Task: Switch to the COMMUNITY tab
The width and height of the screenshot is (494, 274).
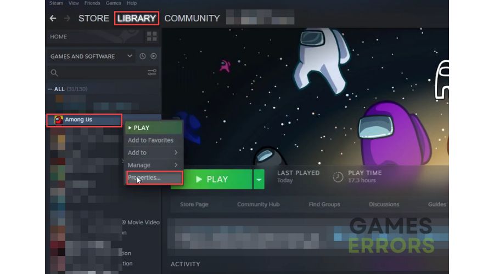Action: (x=192, y=19)
